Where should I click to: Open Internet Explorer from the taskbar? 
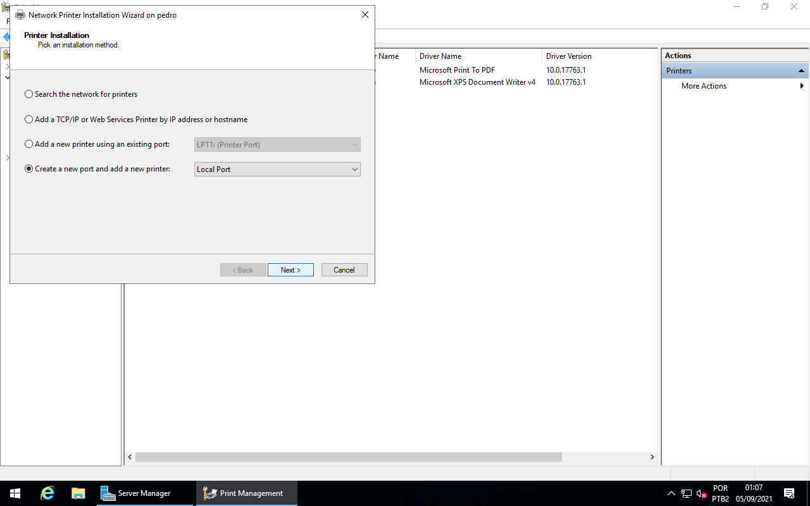tap(47, 493)
